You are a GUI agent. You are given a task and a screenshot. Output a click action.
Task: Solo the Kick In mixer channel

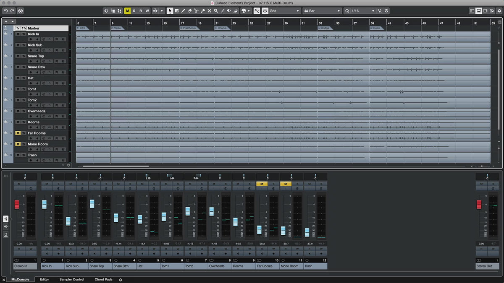[58, 184]
